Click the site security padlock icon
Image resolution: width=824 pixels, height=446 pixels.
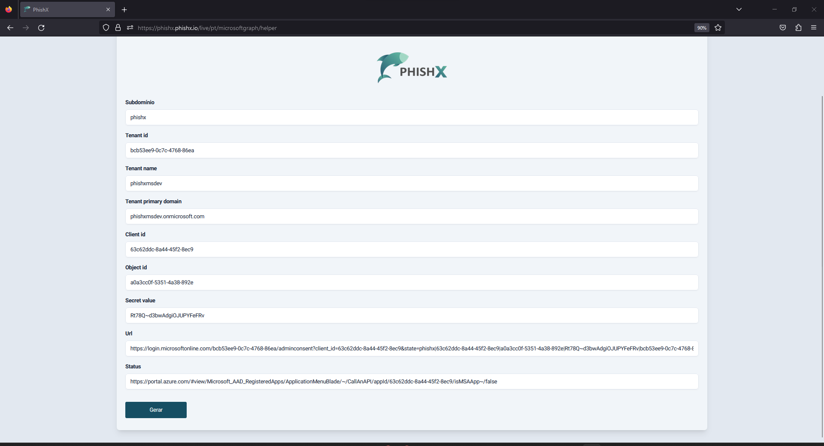(118, 28)
